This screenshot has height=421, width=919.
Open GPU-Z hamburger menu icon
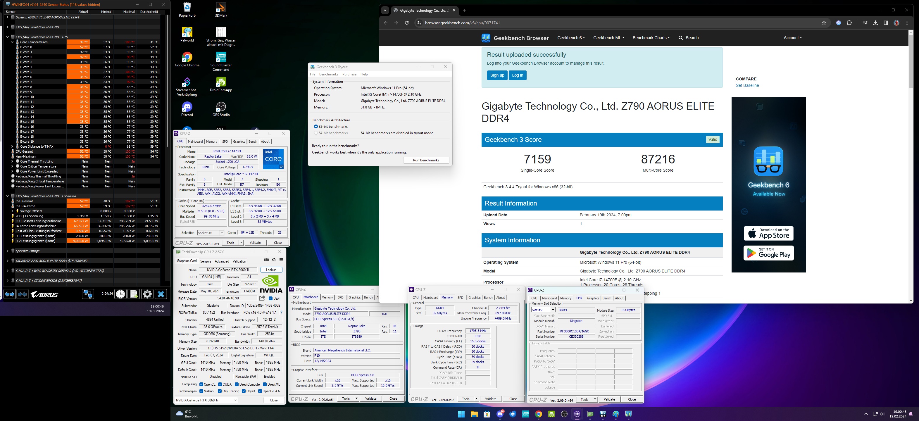(x=282, y=260)
